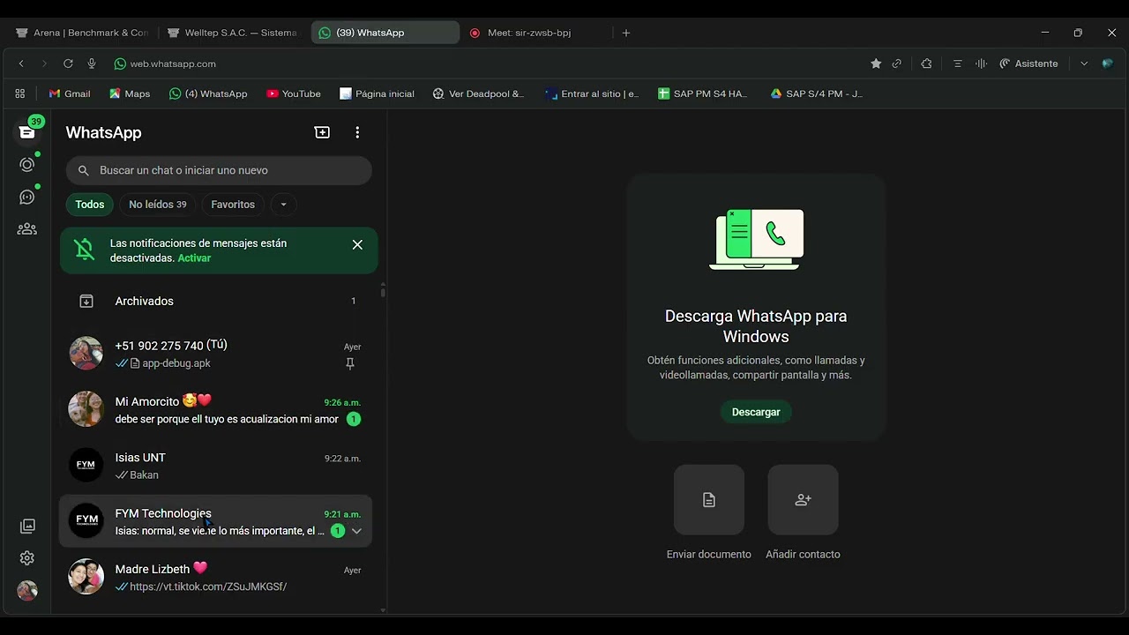Open the Channels icon in WhatsApp sidebar

(x=27, y=197)
